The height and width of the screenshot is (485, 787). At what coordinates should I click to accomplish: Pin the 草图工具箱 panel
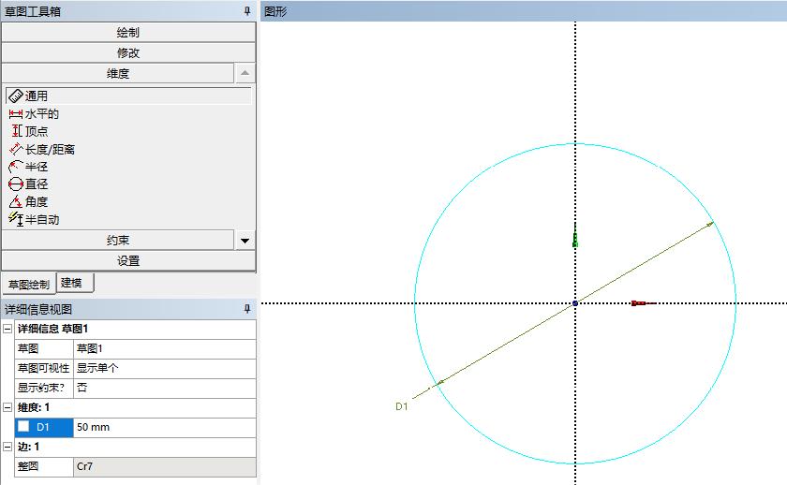coord(247,11)
